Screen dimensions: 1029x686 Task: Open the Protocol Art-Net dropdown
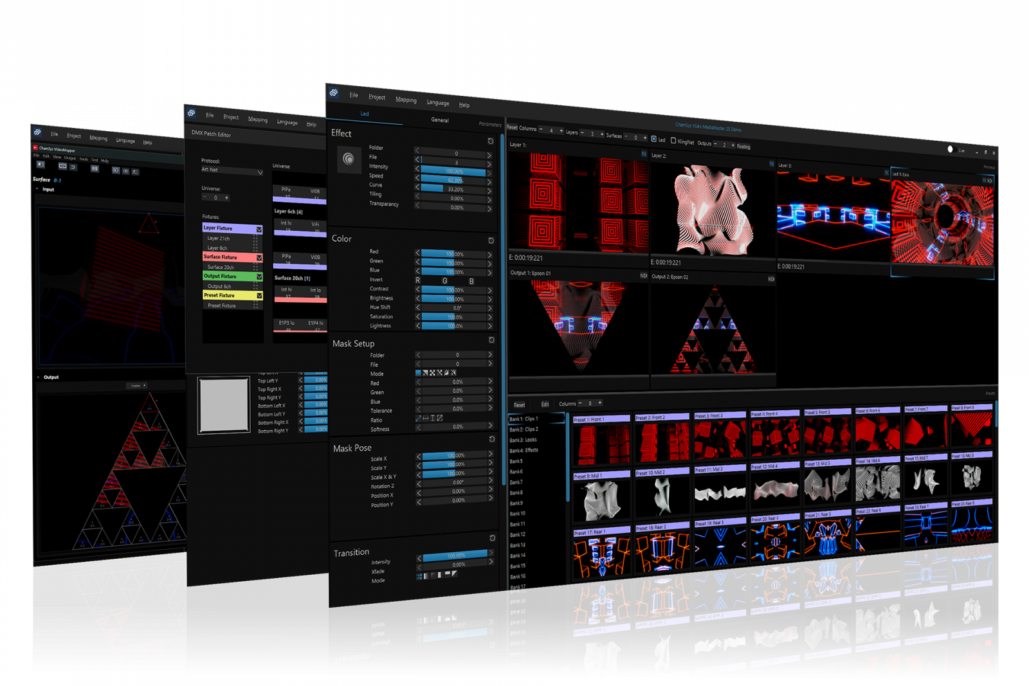pyautogui.click(x=232, y=171)
